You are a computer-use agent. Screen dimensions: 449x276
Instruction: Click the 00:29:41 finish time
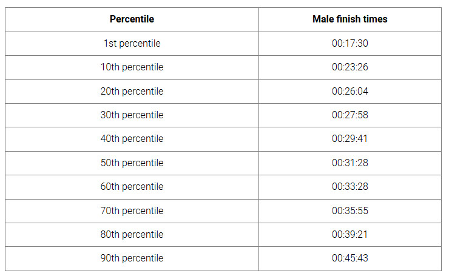[x=349, y=139]
